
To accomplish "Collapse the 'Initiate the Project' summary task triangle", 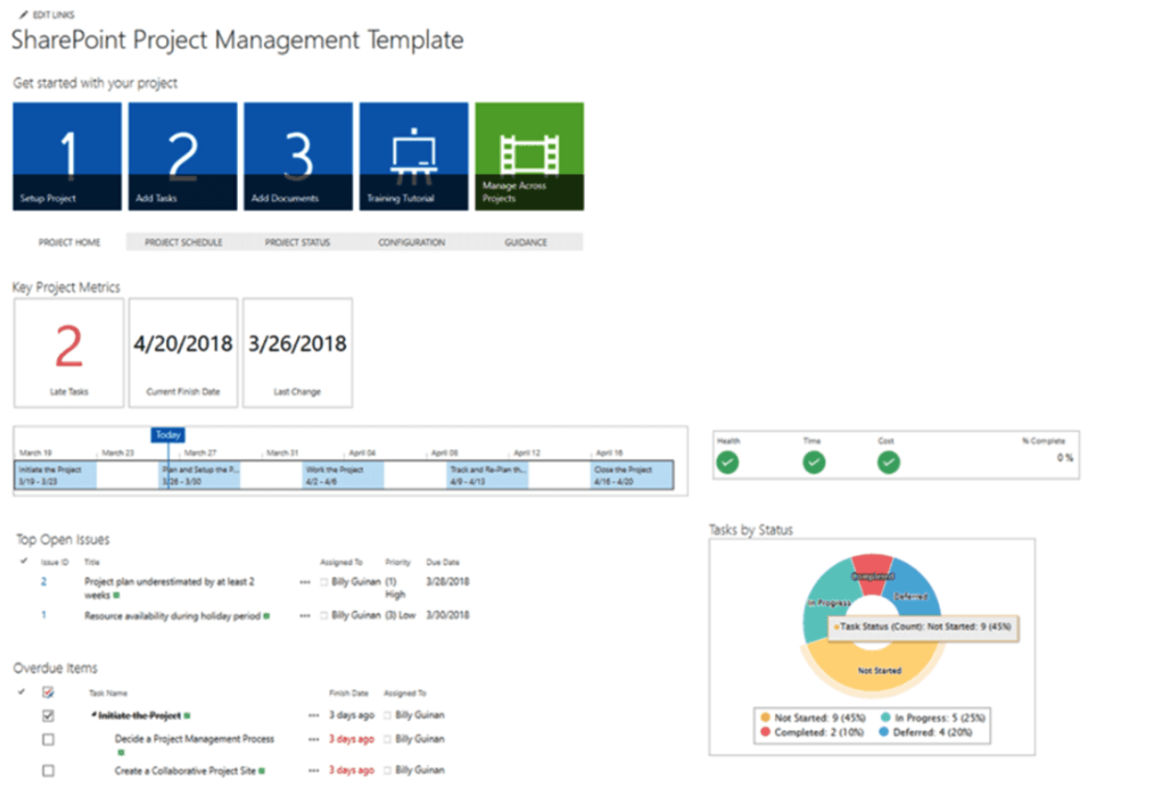I will click(93, 715).
